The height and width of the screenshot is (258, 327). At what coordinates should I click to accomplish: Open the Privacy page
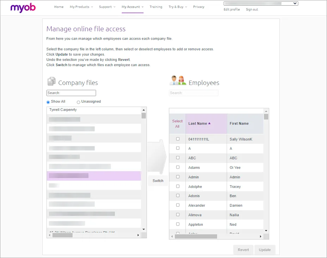click(x=199, y=7)
